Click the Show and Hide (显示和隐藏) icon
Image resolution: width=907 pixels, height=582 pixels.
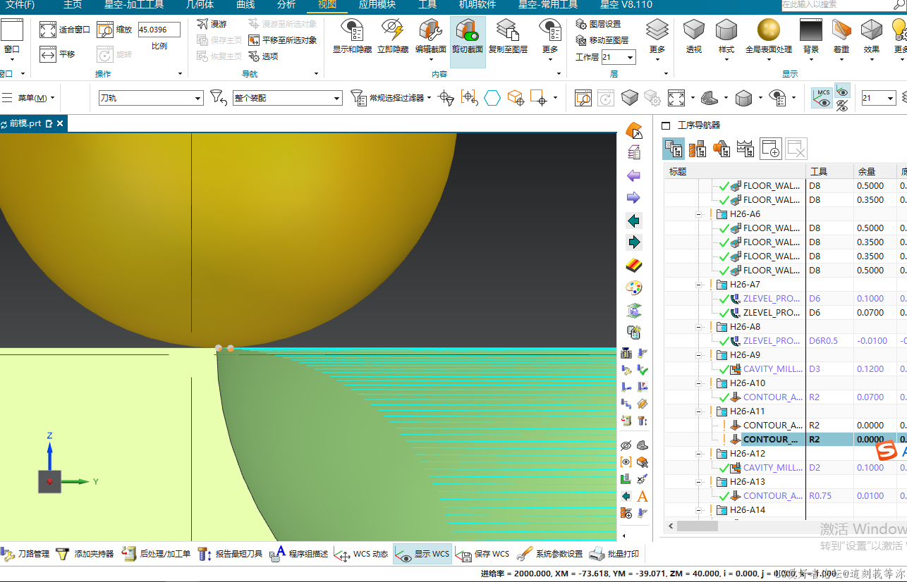(352, 31)
